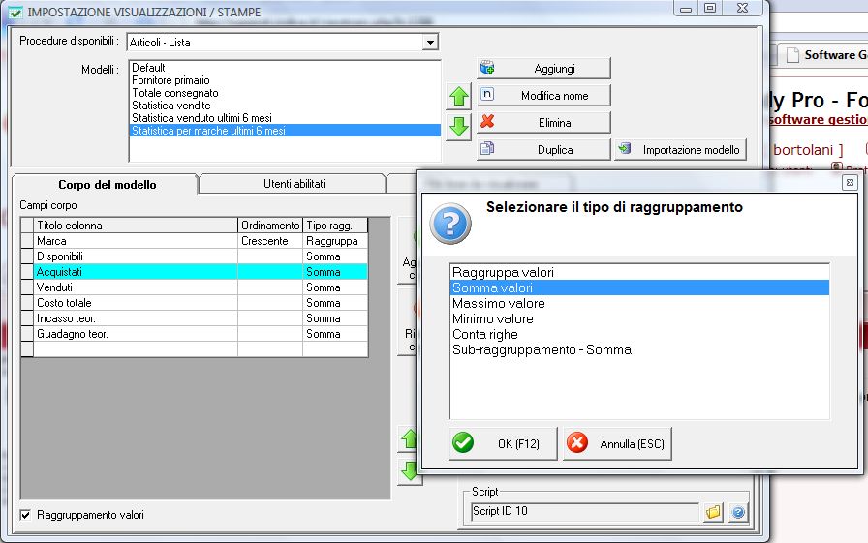
Task: Click row selector beside Marca
Action: [27, 241]
